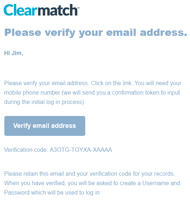Click the Clearmatch logo

(x=41, y=10)
